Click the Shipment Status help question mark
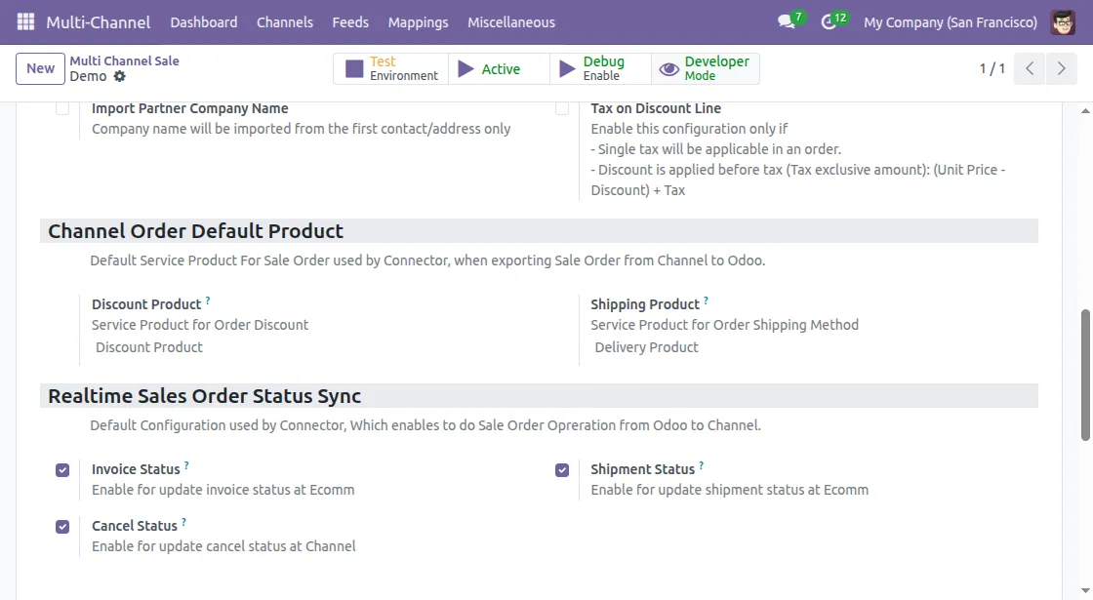Image resolution: width=1093 pixels, height=600 pixels. (x=702, y=465)
